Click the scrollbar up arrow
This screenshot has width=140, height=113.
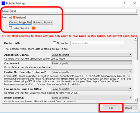pyautogui.click(x=135, y=39)
